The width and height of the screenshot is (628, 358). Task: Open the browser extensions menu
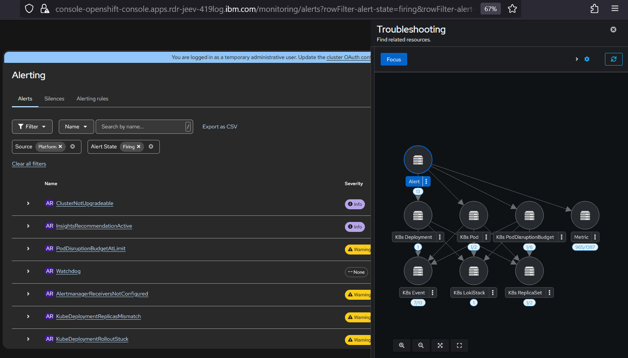click(x=594, y=9)
